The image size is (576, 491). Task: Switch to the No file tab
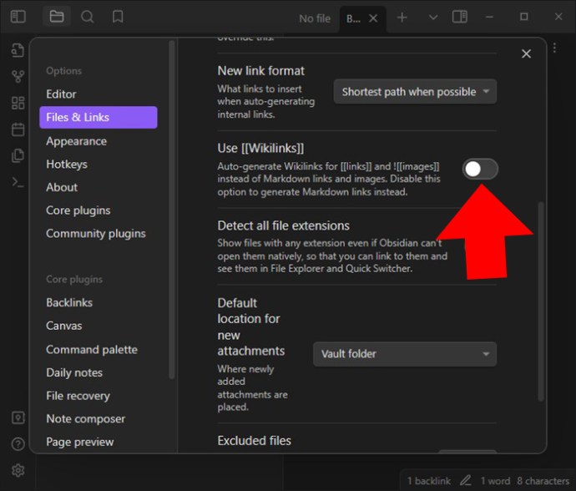click(315, 18)
